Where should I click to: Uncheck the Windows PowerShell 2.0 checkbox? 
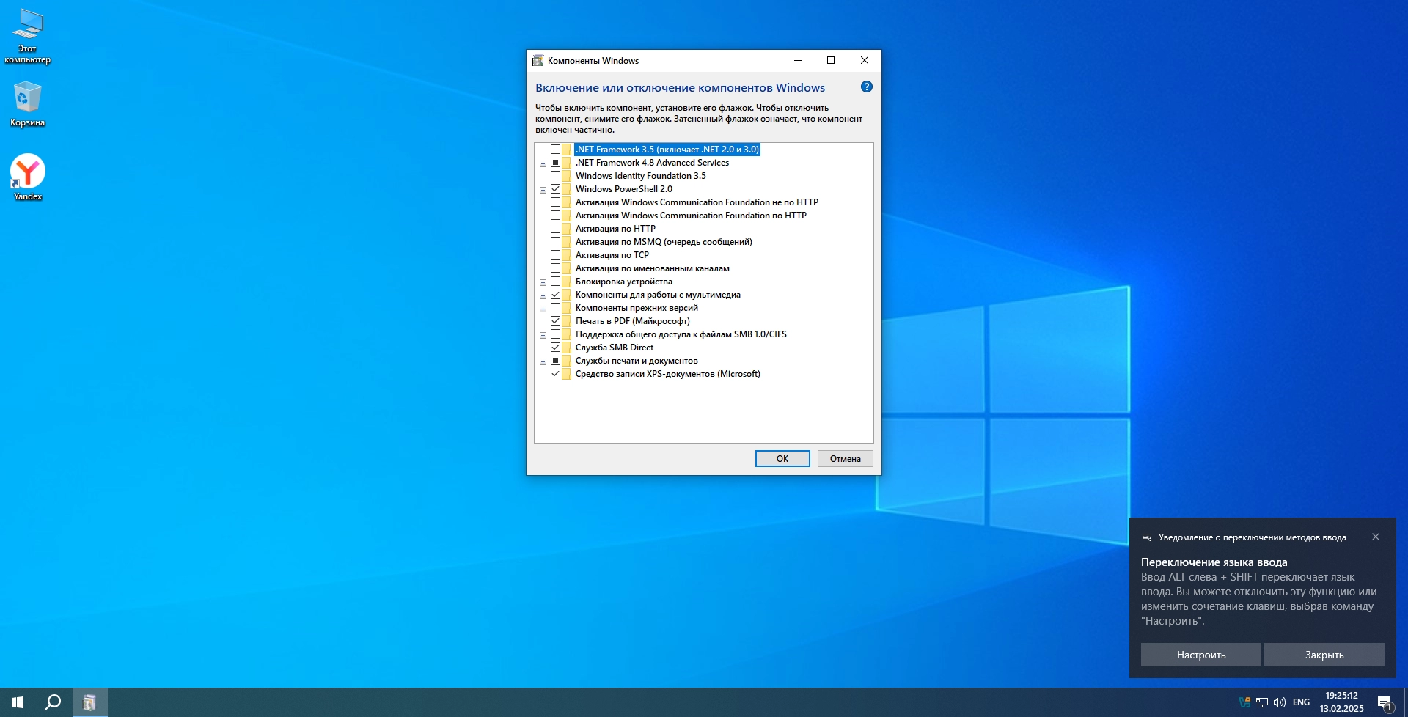[x=555, y=189]
